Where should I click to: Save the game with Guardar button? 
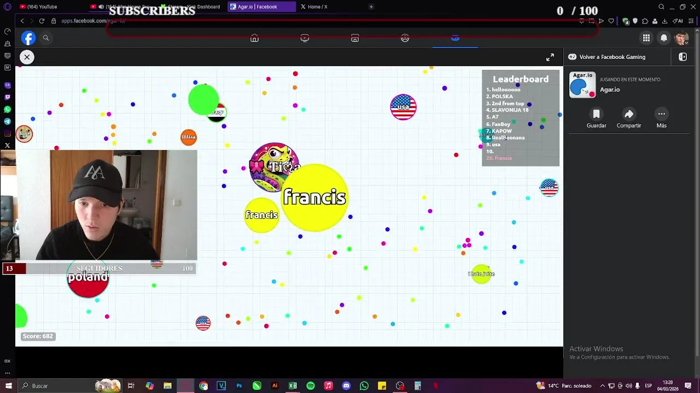(596, 118)
